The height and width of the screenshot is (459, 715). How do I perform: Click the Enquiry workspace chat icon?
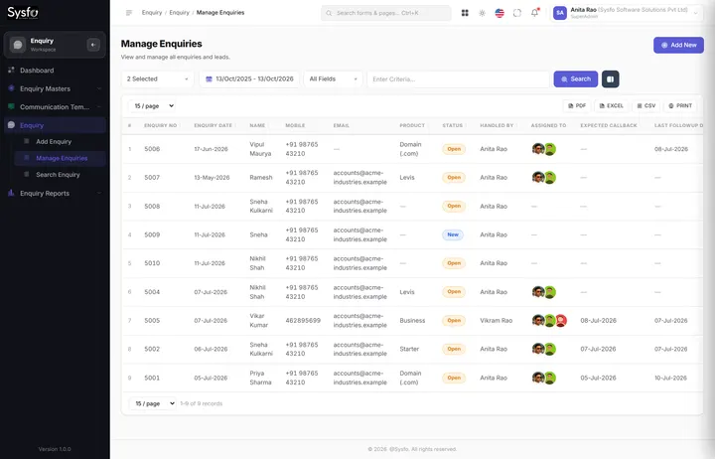pos(18,45)
